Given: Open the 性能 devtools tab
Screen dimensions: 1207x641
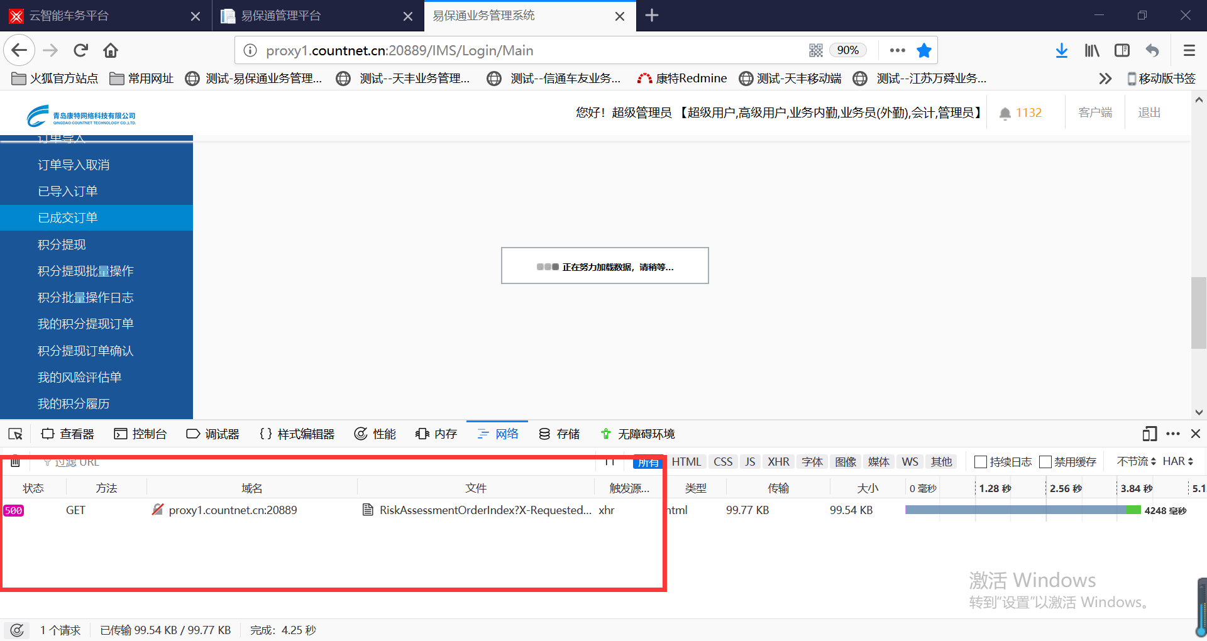Looking at the screenshot, I should click(x=375, y=434).
